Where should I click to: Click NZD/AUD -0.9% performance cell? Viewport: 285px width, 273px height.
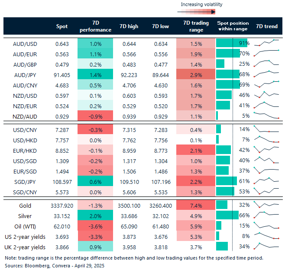[95, 116]
